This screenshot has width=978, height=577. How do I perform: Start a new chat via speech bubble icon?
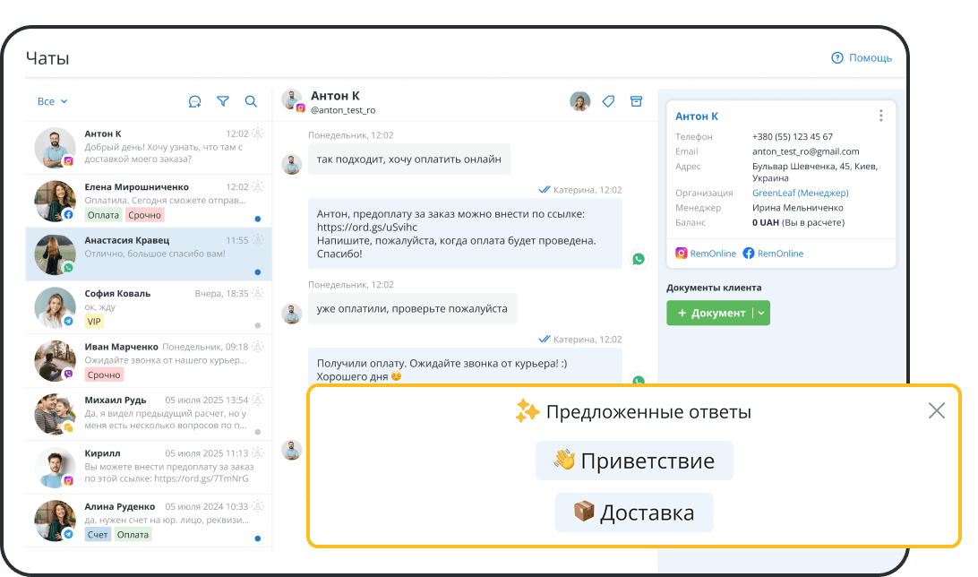[x=194, y=101]
